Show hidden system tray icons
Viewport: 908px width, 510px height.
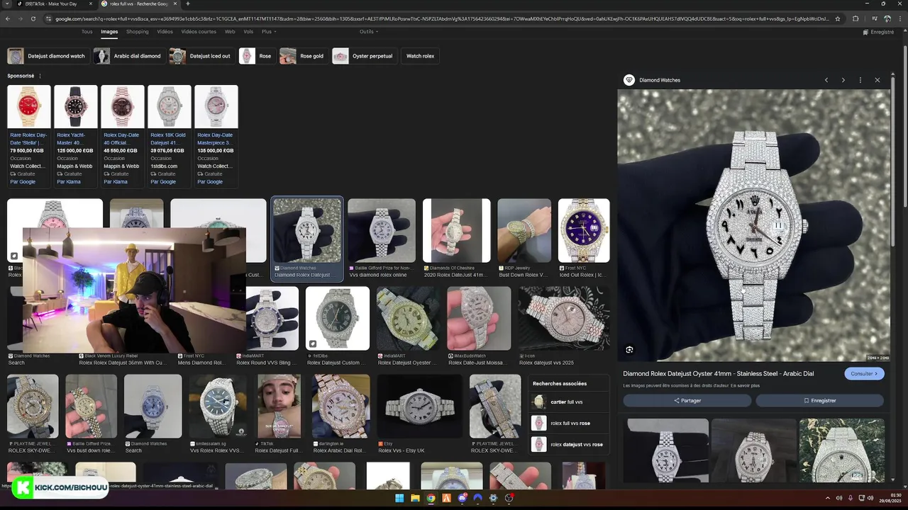829,498
